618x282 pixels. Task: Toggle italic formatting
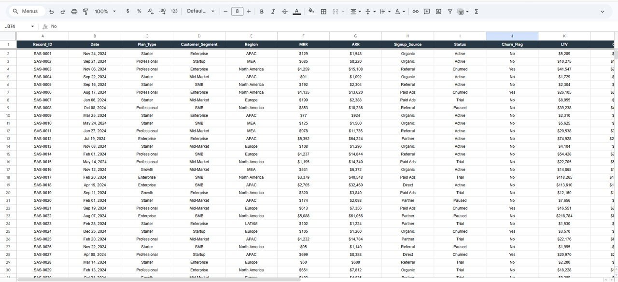point(273,11)
